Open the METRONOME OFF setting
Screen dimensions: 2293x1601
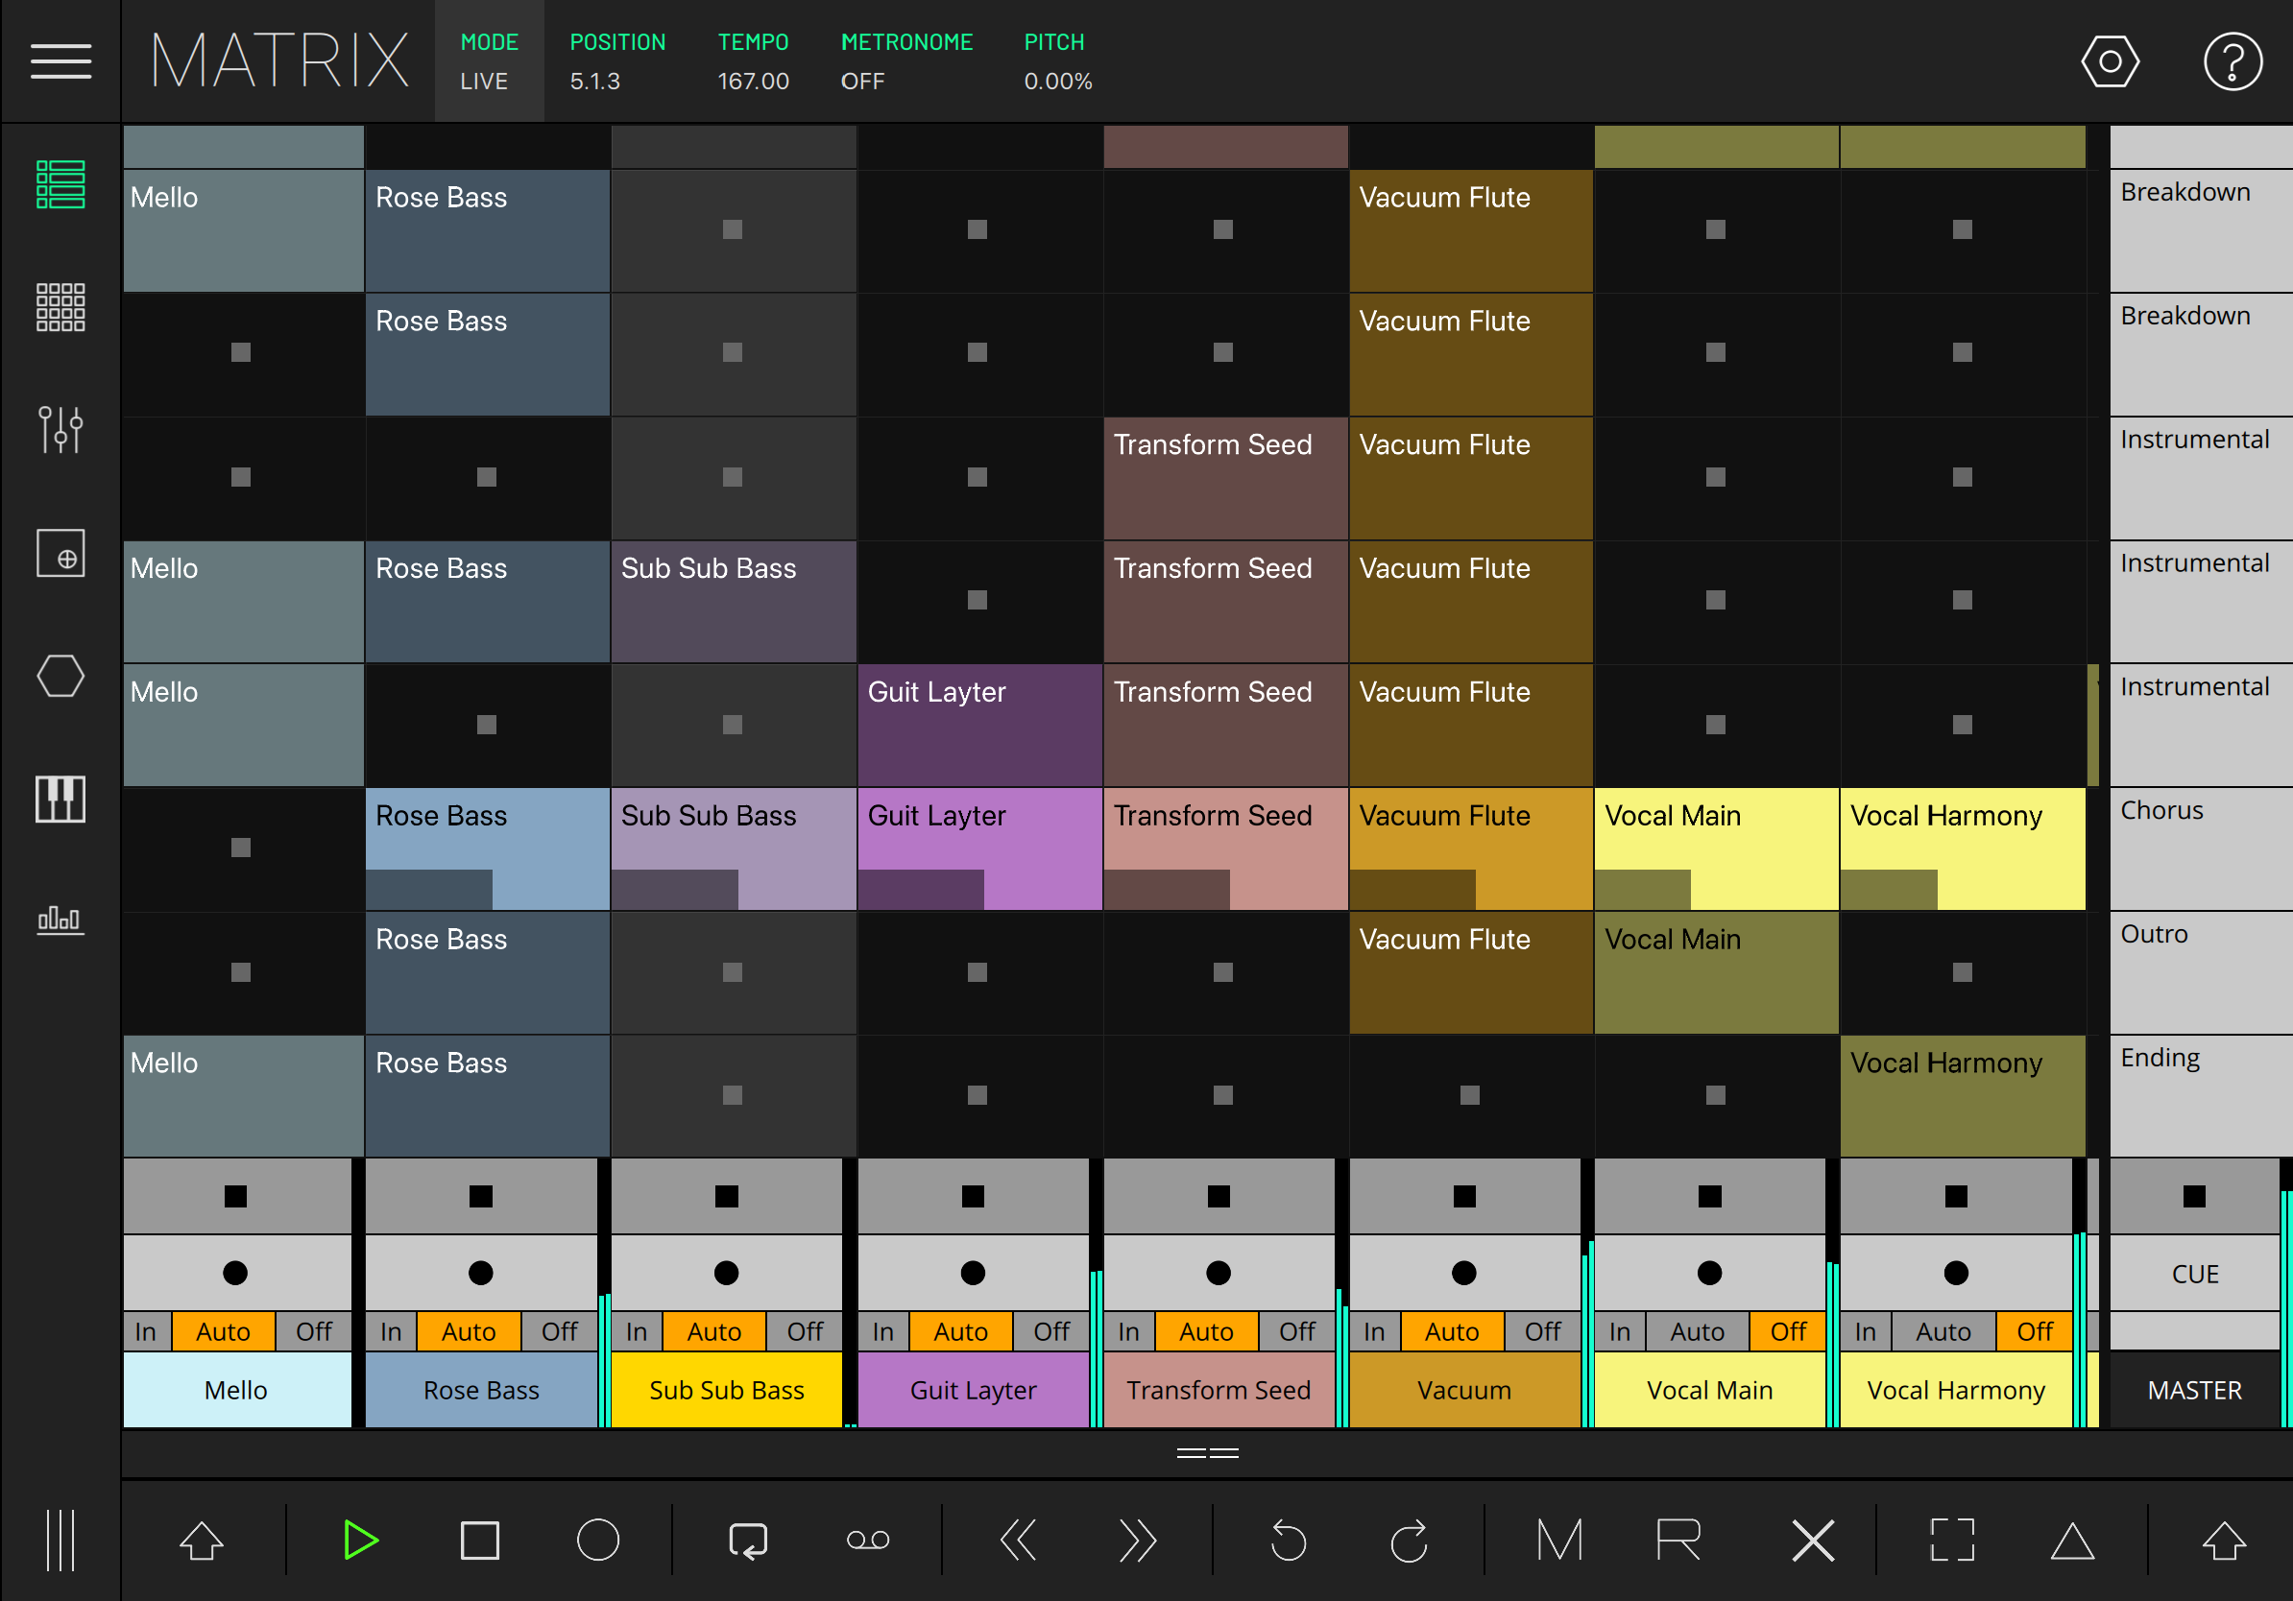(x=905, y=60)
